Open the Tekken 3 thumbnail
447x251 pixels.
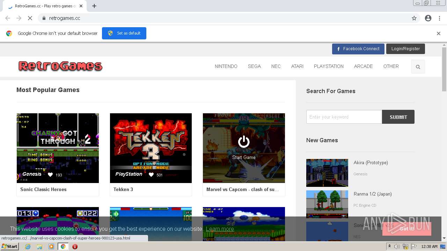coord(151,148)
